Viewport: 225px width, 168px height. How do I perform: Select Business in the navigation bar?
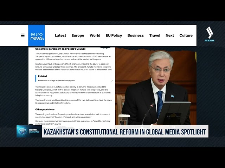[x=136, y=35]
